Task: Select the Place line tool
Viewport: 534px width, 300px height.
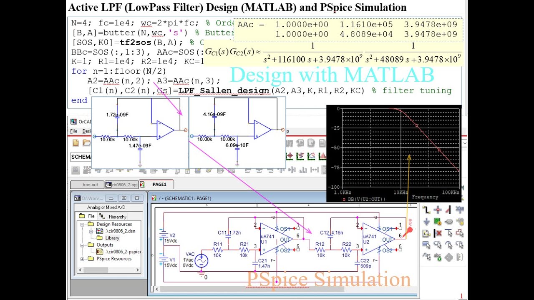Action: point(448,233)
